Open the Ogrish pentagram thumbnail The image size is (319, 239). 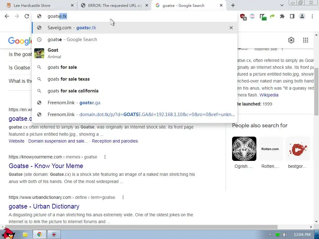tap(244, 149)
